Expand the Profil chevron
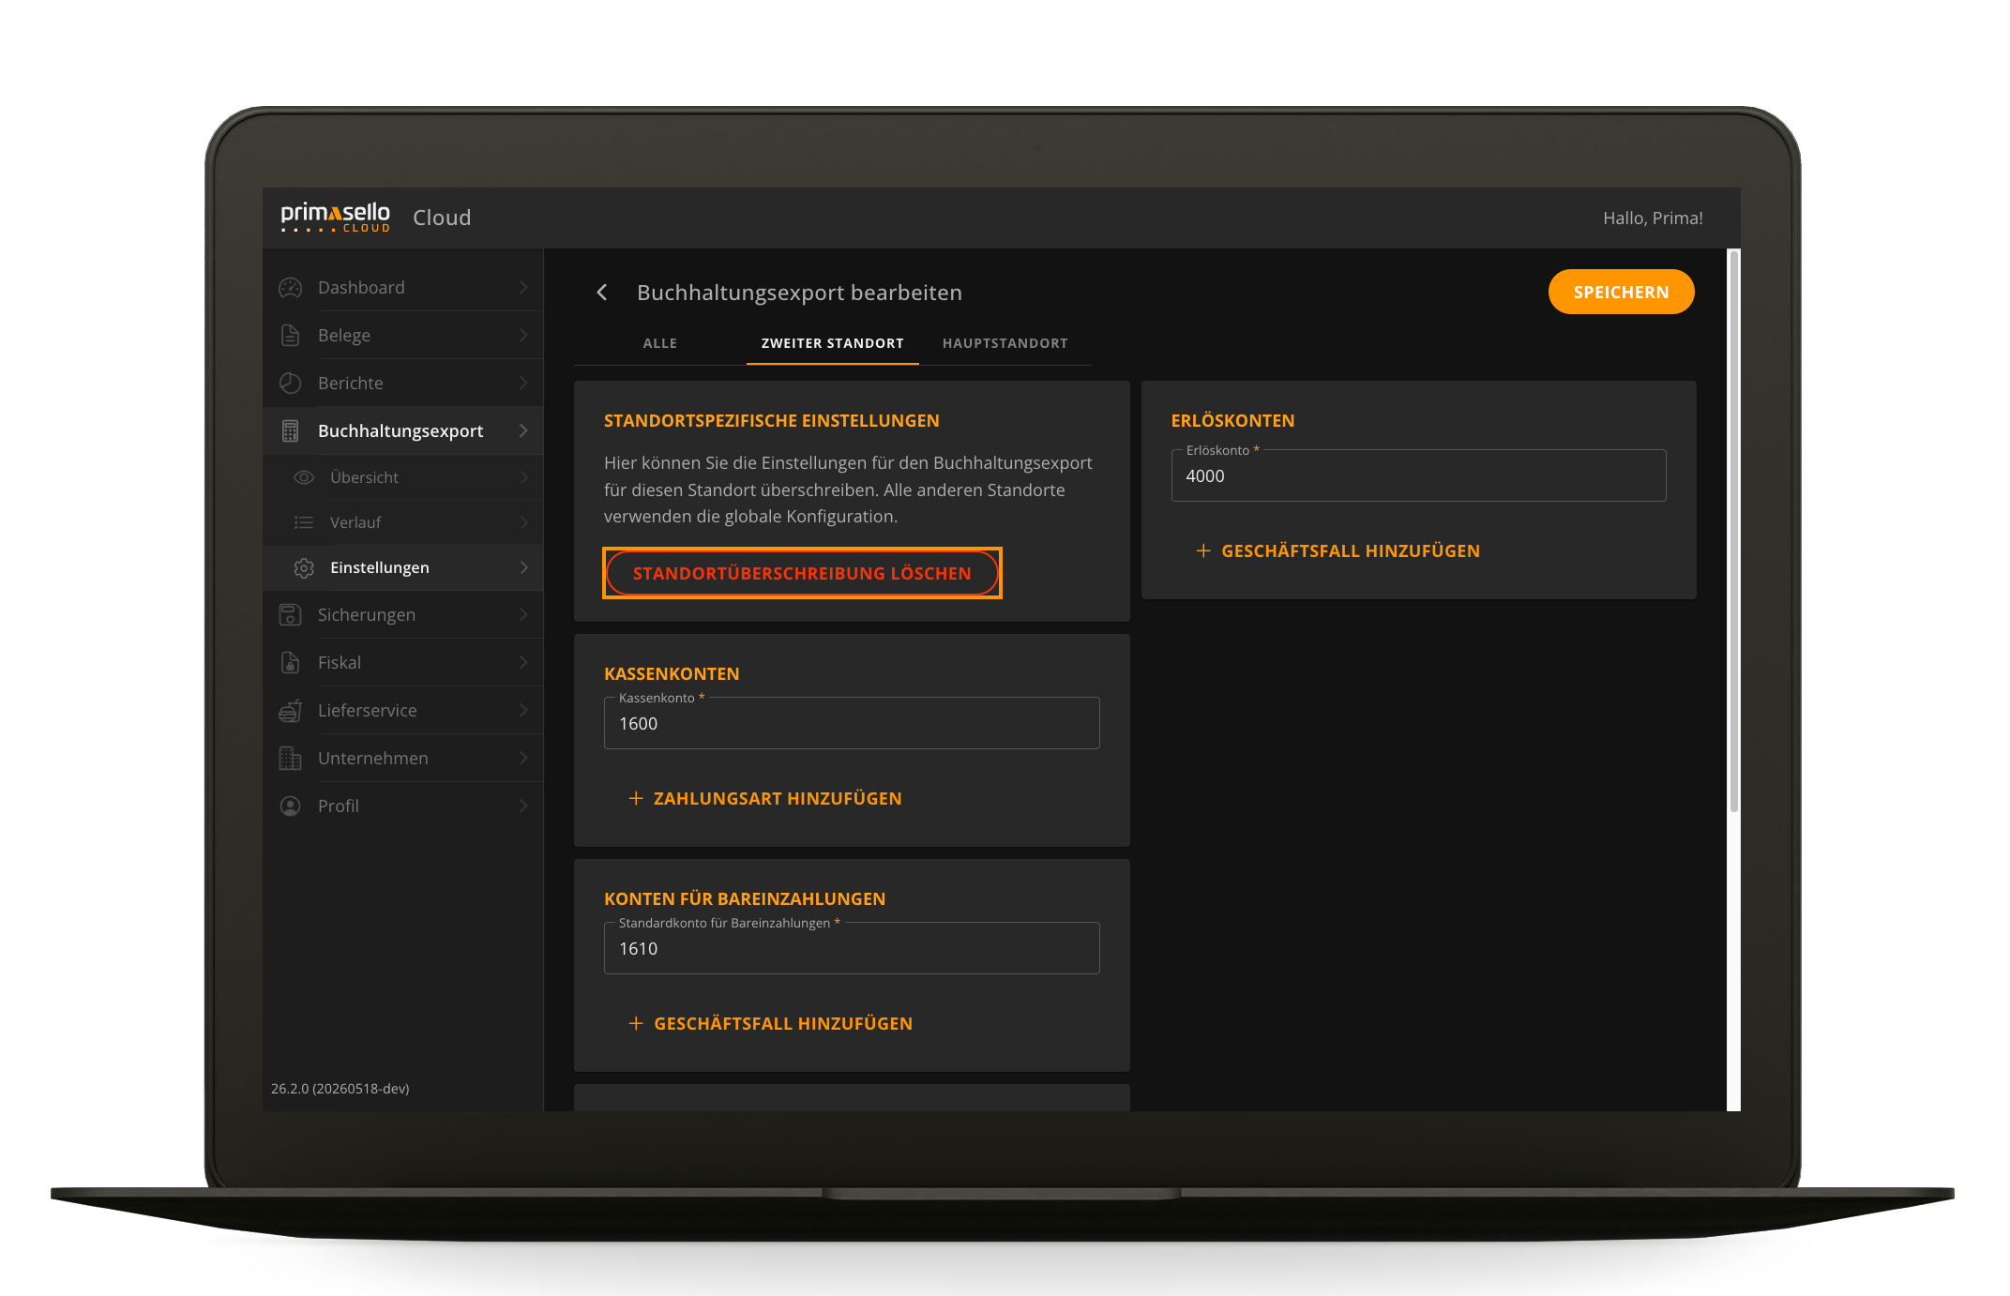The image size is (2010, 1296). point(523,806)
